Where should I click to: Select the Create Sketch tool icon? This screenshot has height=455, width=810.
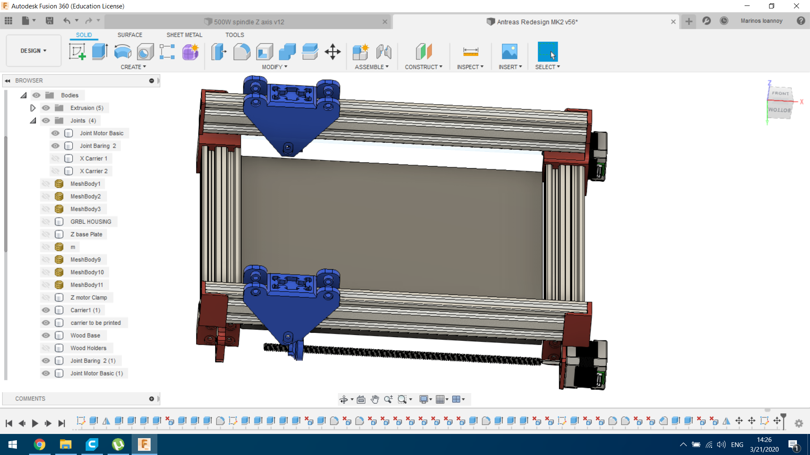(x=77, y=52)
